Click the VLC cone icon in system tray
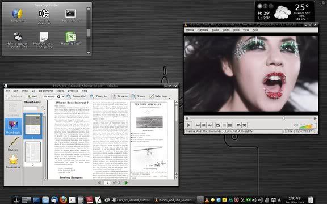Viewport: 327px width, 204px height. click(x=207, y=200)
